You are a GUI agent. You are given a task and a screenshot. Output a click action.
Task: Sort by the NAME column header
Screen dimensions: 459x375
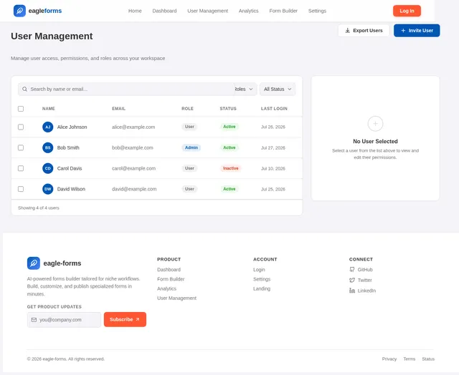point(49,109)
